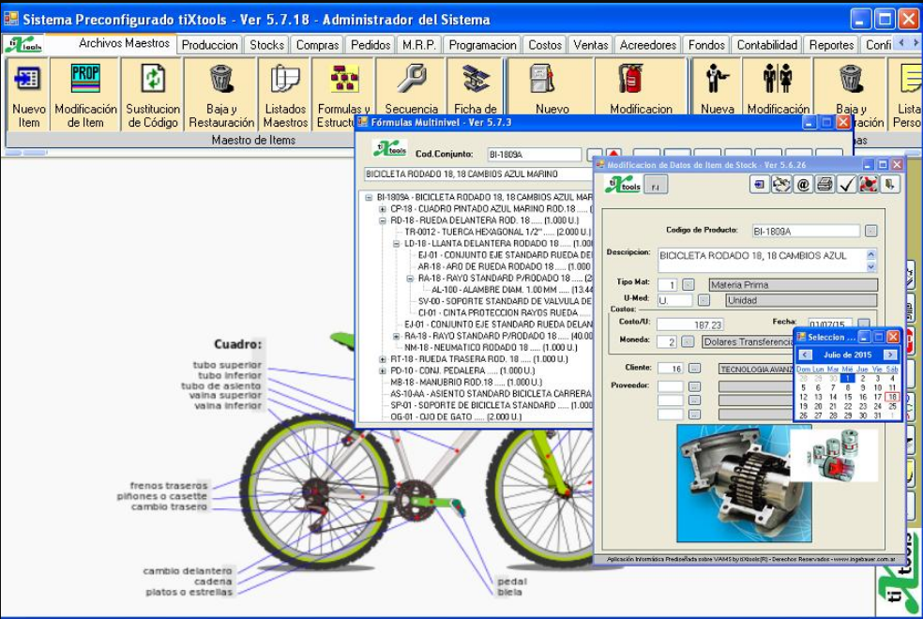
Task: Collapse the RD-18 Rueda Delantera node
Action: pyautogui.click(x=383, y=220)
